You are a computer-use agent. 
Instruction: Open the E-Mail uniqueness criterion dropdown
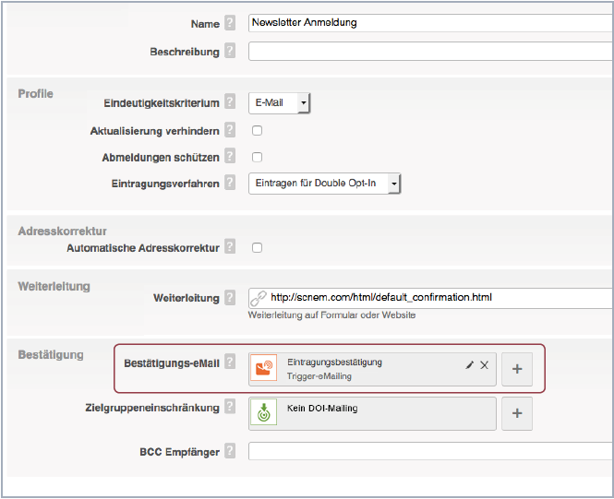[280, 103]
